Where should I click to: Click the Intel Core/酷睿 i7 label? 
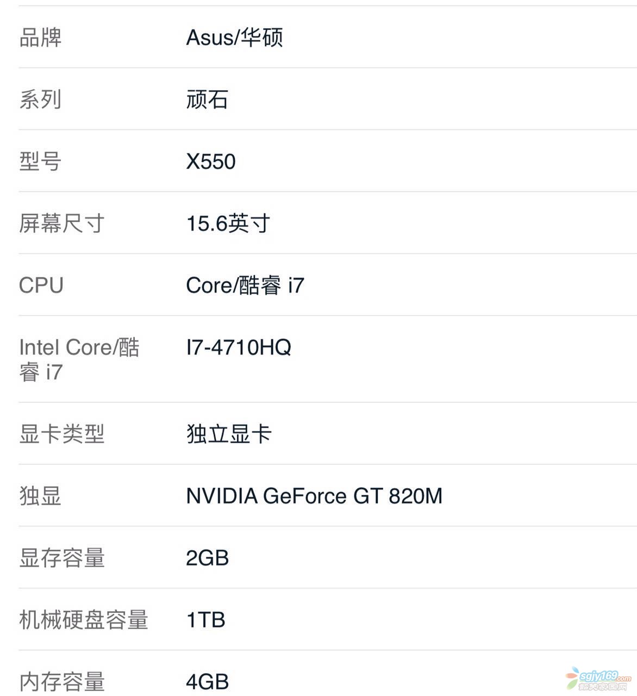click(x=79, y=359)
